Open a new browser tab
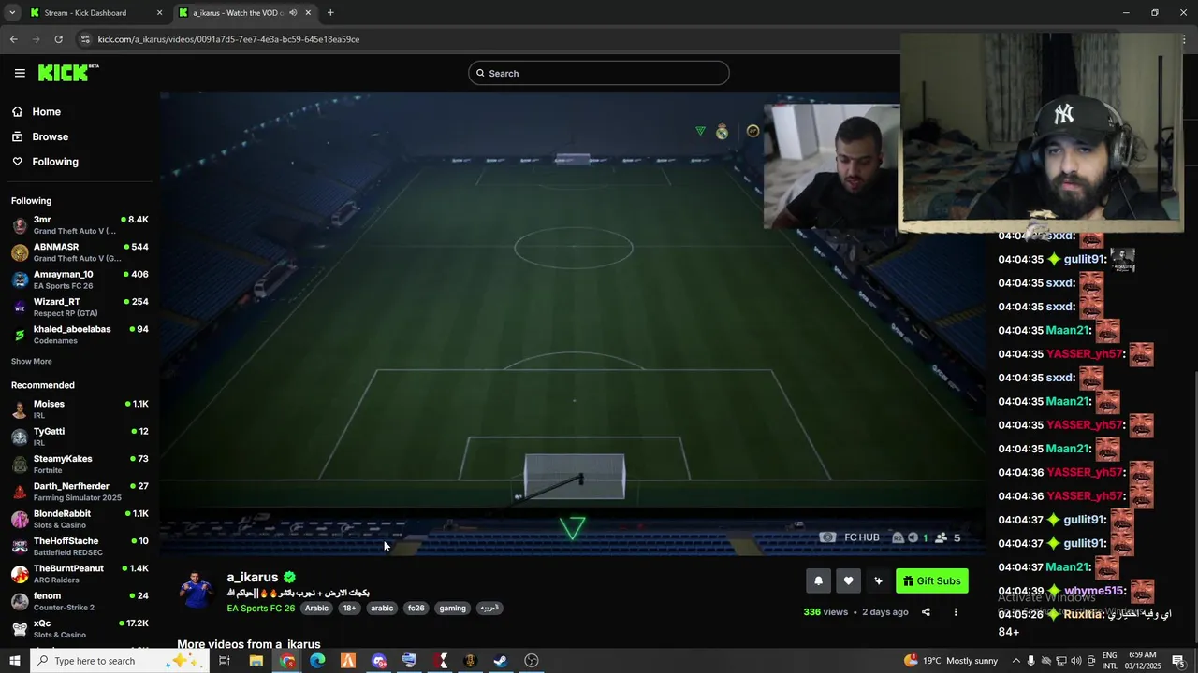 click(330, 13)
